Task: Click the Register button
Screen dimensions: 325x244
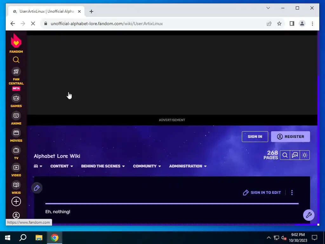Action: click(290, 137)
